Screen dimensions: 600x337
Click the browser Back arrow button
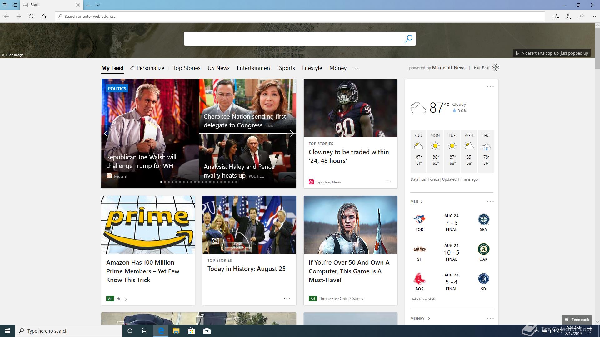coord(6,16)
